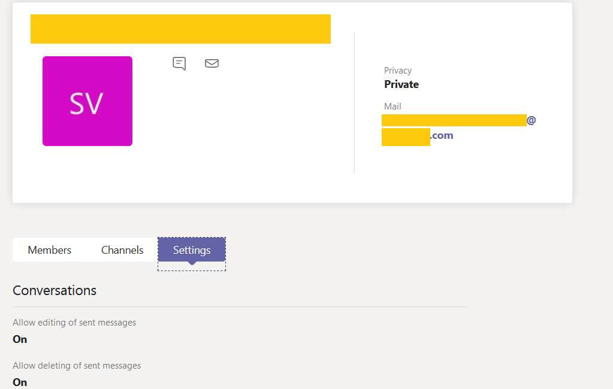Switch to the Channels tab

(x=122, y=250)
